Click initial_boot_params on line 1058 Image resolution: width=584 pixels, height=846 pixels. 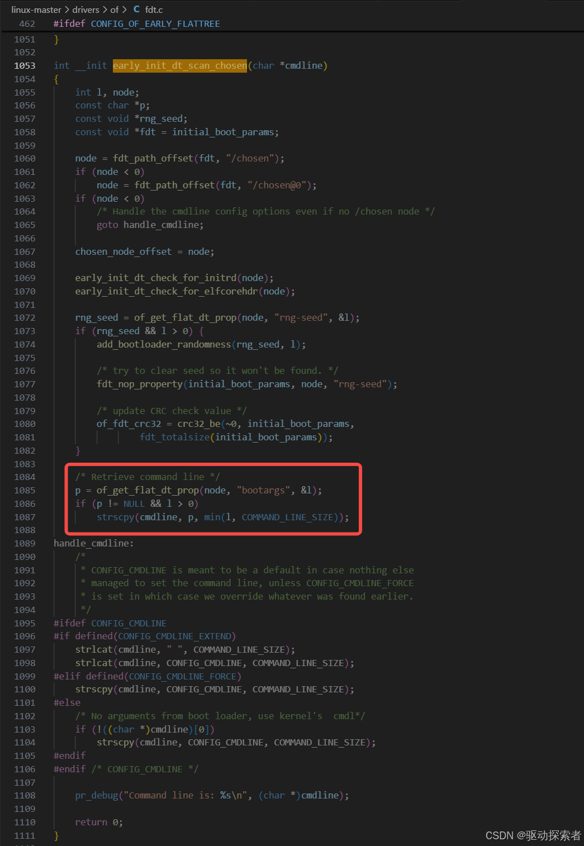click(x=223, y=132)
